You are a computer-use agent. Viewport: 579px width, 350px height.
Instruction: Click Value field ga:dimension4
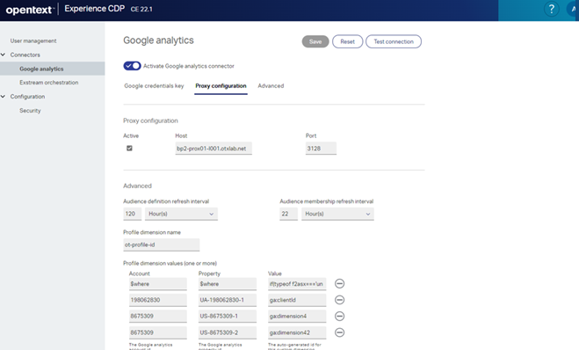point(297,316)
